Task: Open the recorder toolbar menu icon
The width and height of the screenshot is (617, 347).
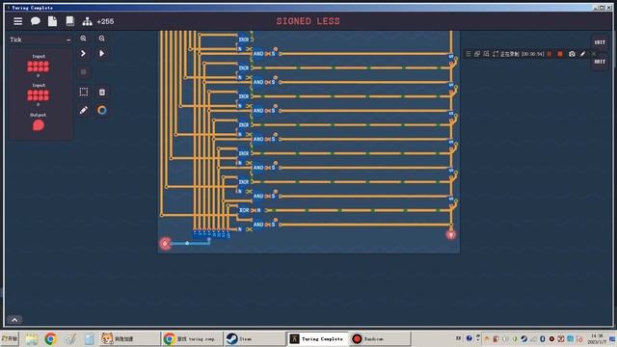Action: (468, 54)
